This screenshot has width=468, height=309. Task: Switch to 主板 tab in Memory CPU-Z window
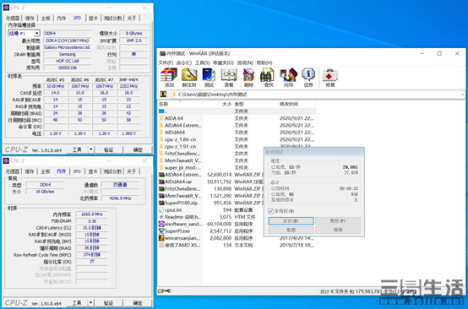point(46,171)
